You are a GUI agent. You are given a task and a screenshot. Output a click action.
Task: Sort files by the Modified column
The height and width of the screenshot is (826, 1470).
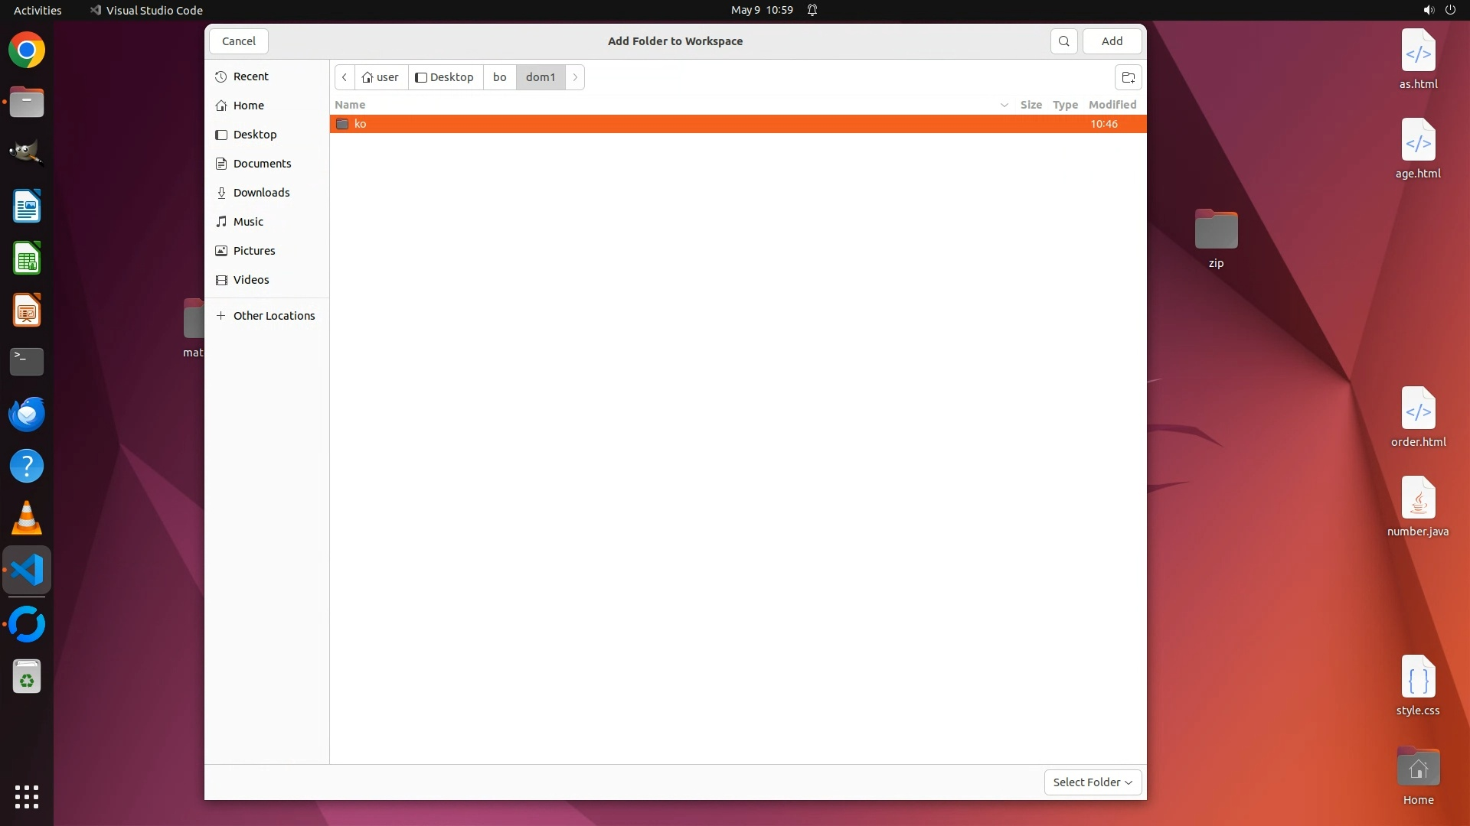click(1112, 105)
